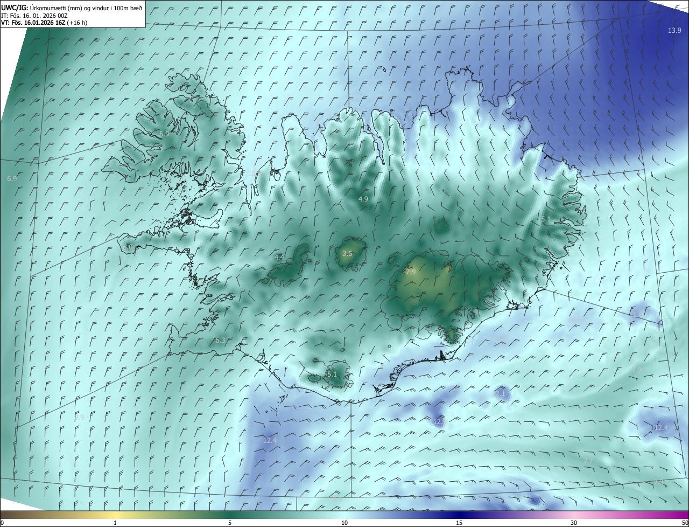Viewport: 689px width, 527px height.
Task: Click the 10.6 value label
Action: [x=255, y=173]
